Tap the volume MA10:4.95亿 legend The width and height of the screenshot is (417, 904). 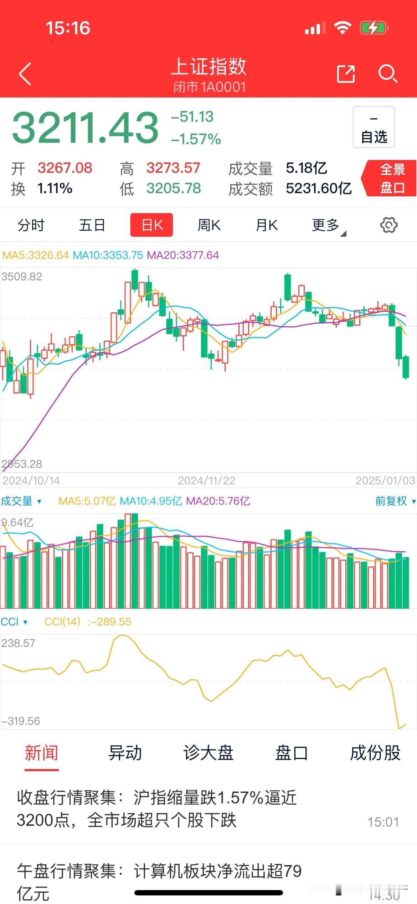point(151,501)
